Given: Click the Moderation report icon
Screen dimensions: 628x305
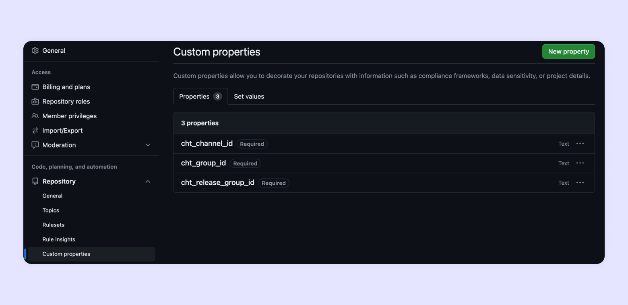Looking at the screenshot, I should (35, 145).
